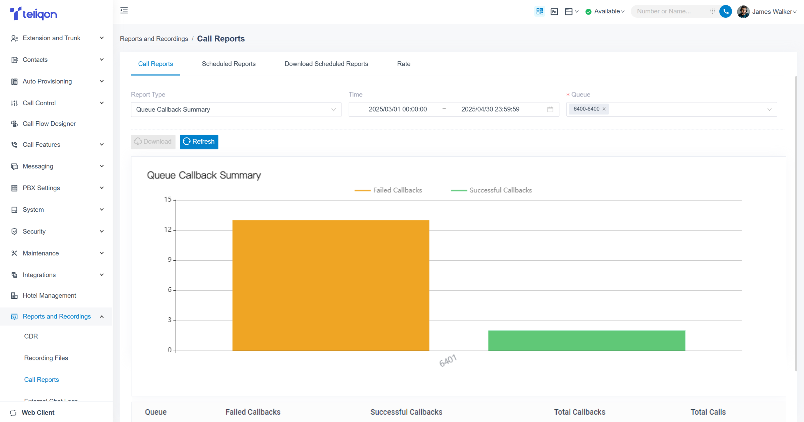Click the Refresh button

pyautogui.click(x=199, y=142)
